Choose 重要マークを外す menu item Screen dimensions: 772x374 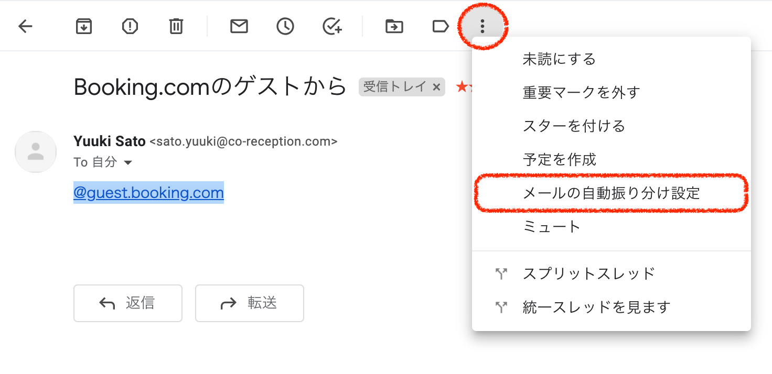point(581,93)
